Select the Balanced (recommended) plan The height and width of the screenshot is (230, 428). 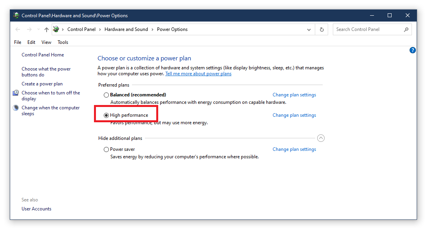point(106,95)
